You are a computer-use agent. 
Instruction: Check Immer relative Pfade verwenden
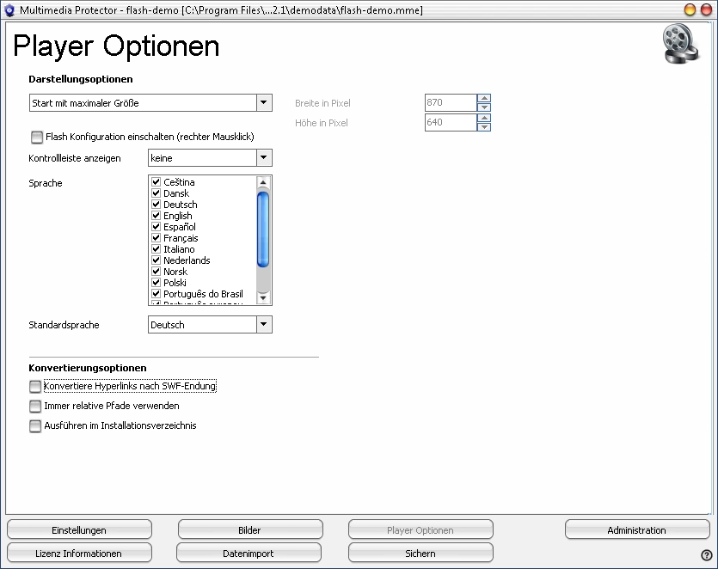35,407
